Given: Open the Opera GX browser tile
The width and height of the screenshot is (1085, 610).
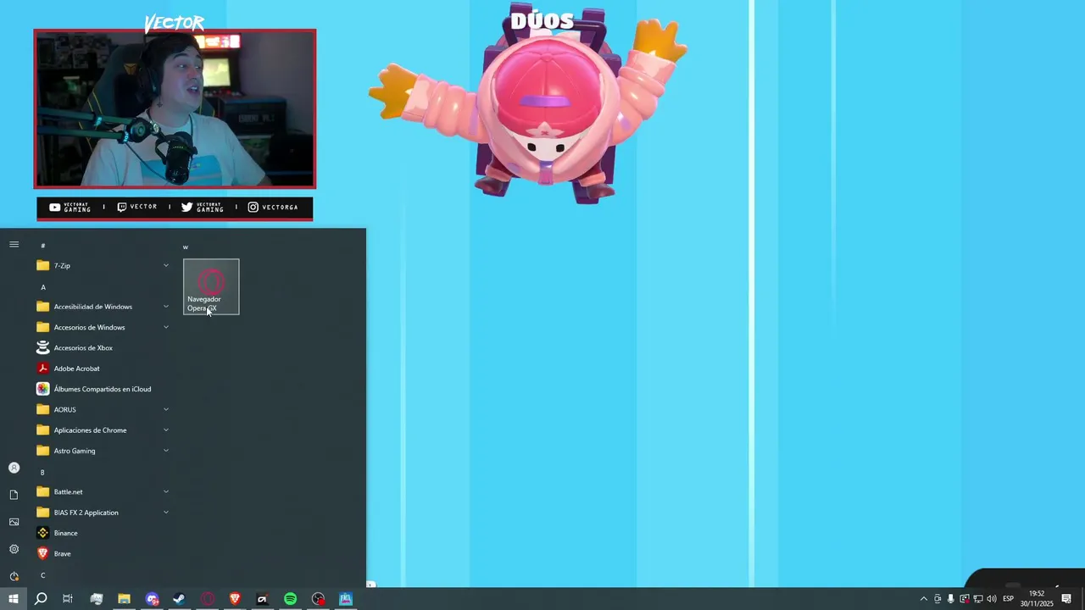Looking at the screenshot, I should coord(211,286).
